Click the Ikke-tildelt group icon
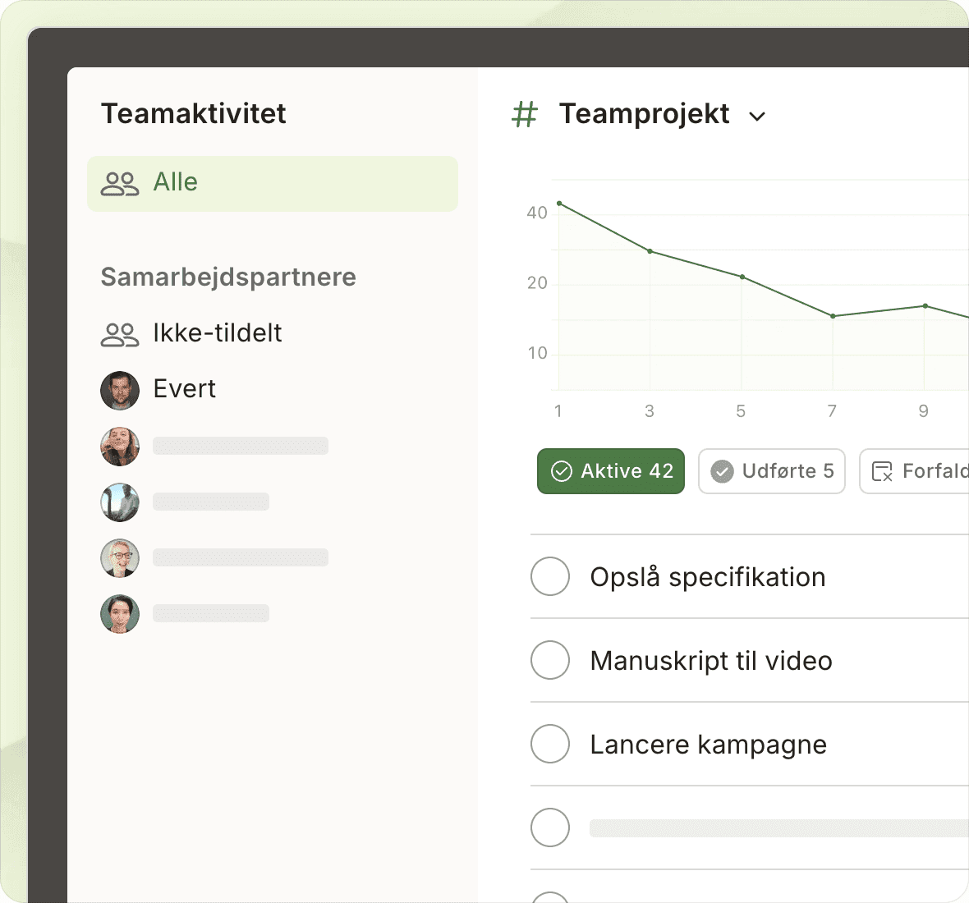 (x=120, y=334)
